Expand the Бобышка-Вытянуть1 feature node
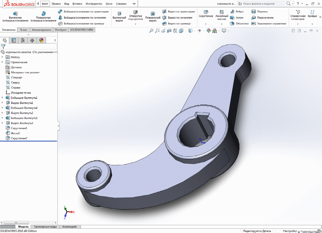 pyautogui.click(x=2, y=98)
